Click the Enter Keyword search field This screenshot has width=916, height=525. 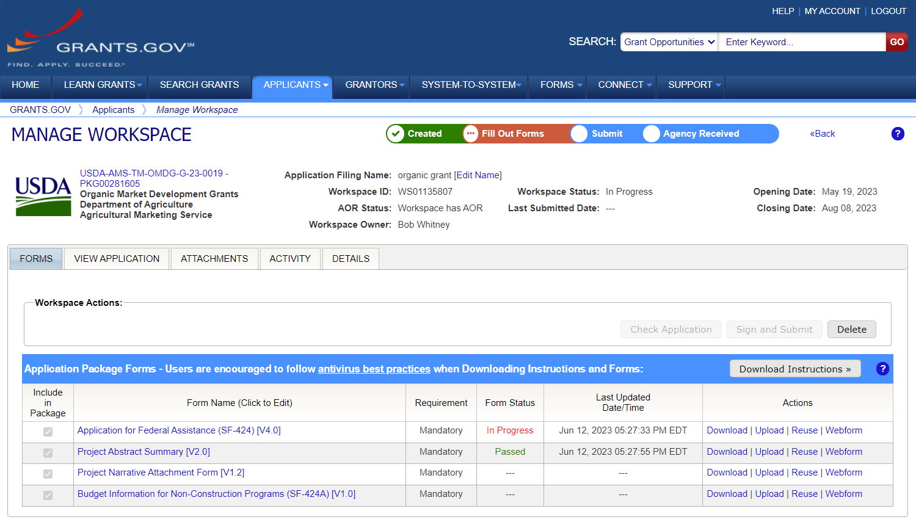pos(801,42)
